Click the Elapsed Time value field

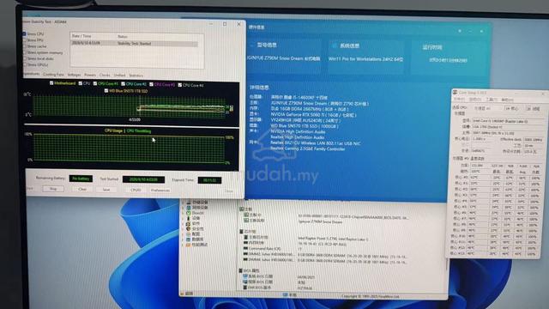[x=209, y=180]
